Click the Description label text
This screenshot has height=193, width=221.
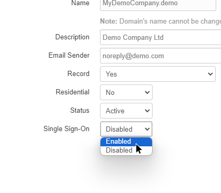coord(72,37)
